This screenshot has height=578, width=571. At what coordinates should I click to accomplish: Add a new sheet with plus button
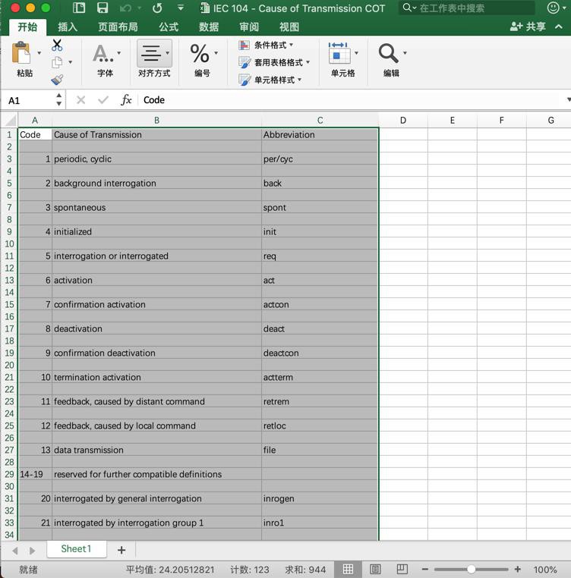121,550
